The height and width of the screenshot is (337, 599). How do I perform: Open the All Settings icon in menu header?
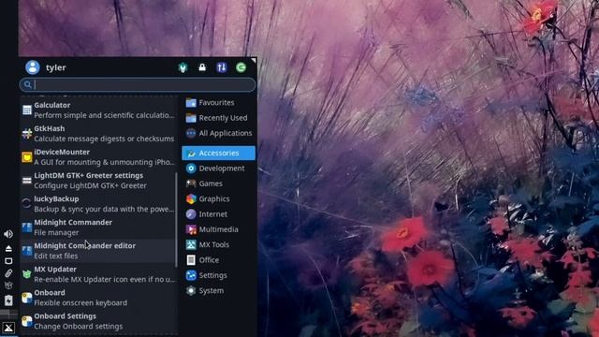coord(183,67)
